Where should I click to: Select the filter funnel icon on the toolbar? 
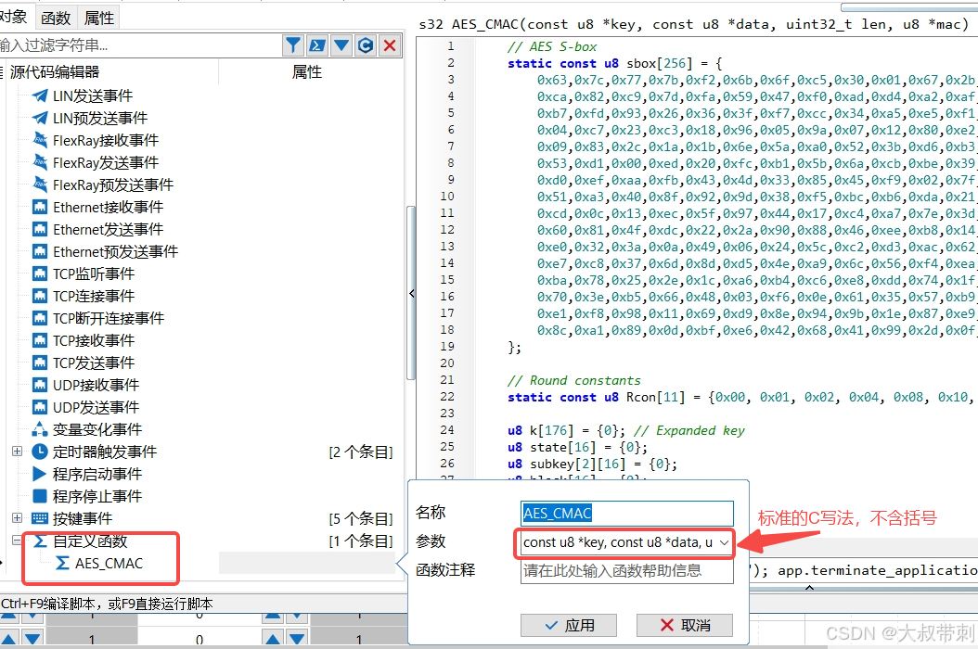293,45
